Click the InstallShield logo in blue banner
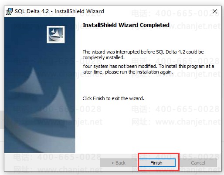Image resolution: width=224 pixels, height=175 pixels. [56, 34]
